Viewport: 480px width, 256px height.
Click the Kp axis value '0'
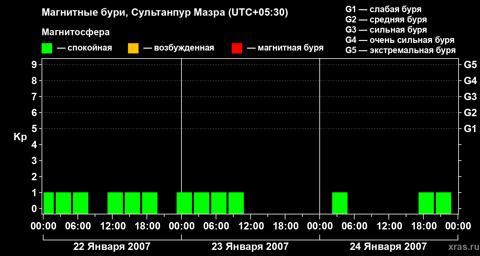[x=35, y=209]
